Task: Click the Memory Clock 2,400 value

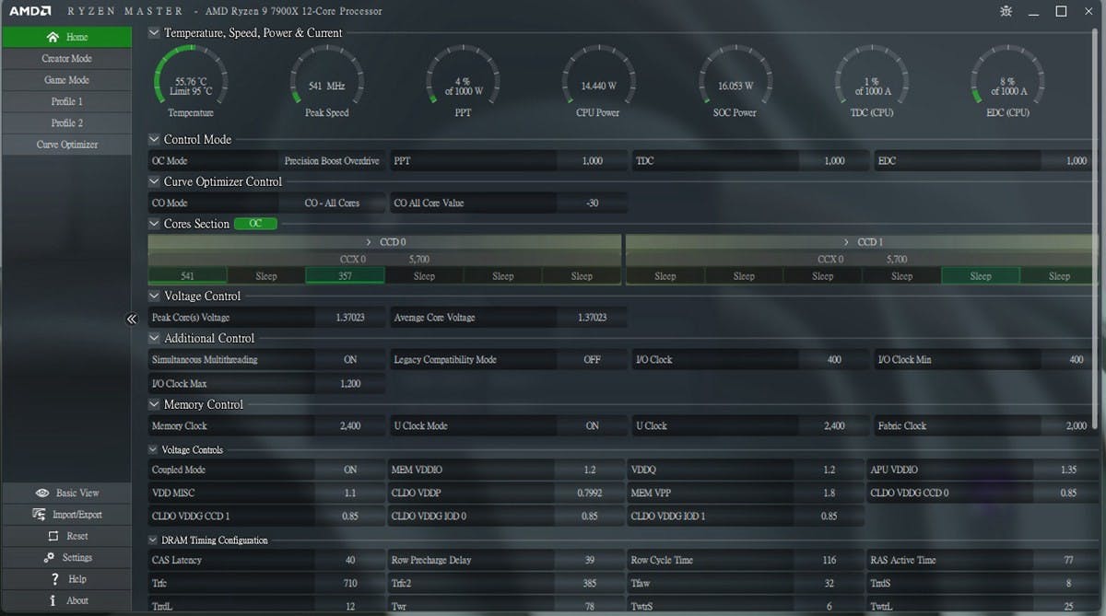Action: 350,426
